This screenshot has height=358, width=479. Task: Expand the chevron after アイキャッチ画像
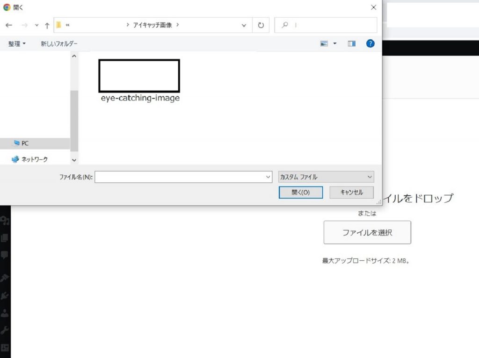[x=177, y=25]
